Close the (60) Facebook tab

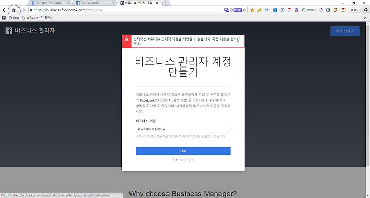click(113, 3)
